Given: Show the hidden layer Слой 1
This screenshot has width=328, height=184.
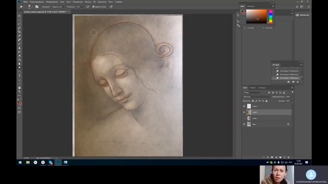Looking at the screenshot, I should pyautogui.click(x=244, y=118).
